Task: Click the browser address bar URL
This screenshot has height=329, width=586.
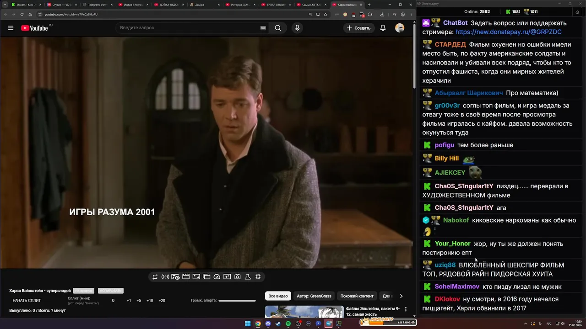Action: click(71, 14)
